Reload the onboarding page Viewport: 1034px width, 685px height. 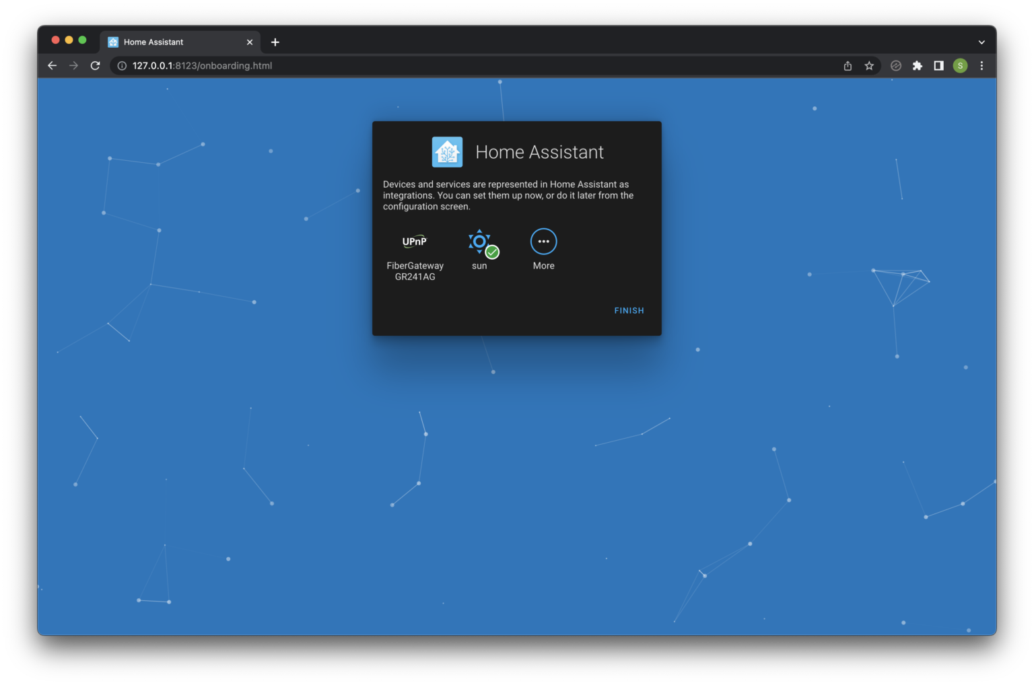pyautogui.click(x=95, y=65)
